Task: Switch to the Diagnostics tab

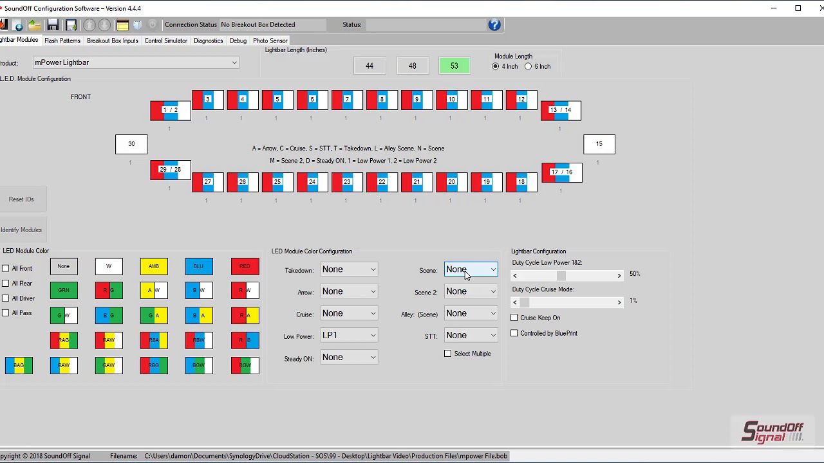Action: 208,41
